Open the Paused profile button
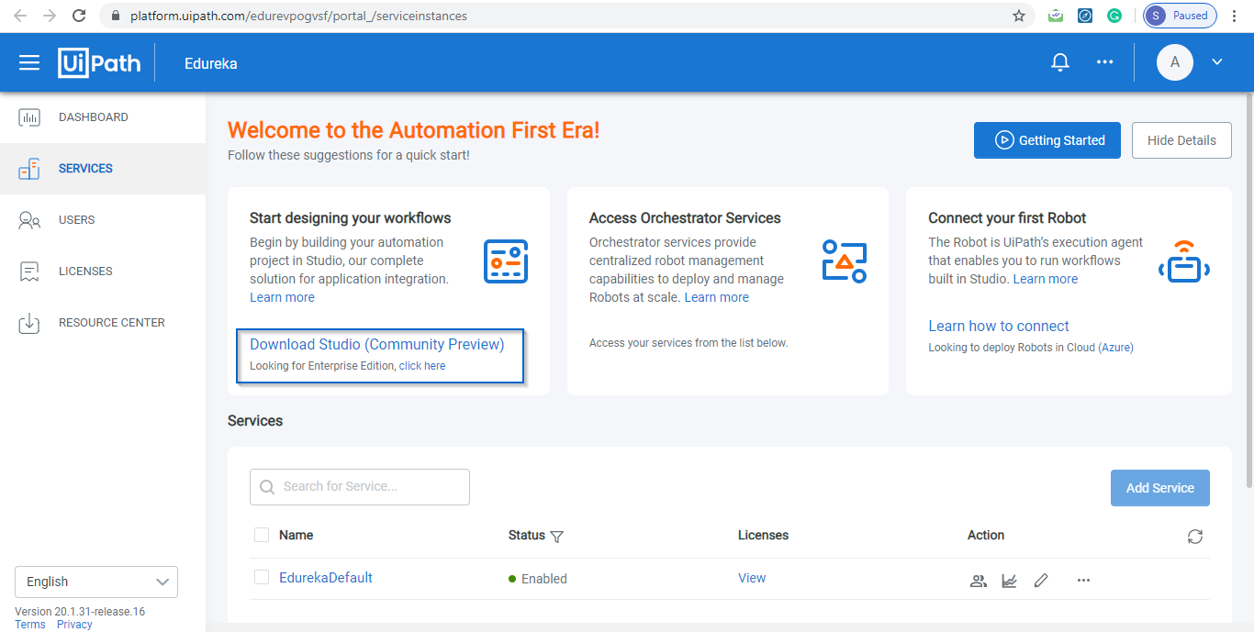 [1181, 16]
